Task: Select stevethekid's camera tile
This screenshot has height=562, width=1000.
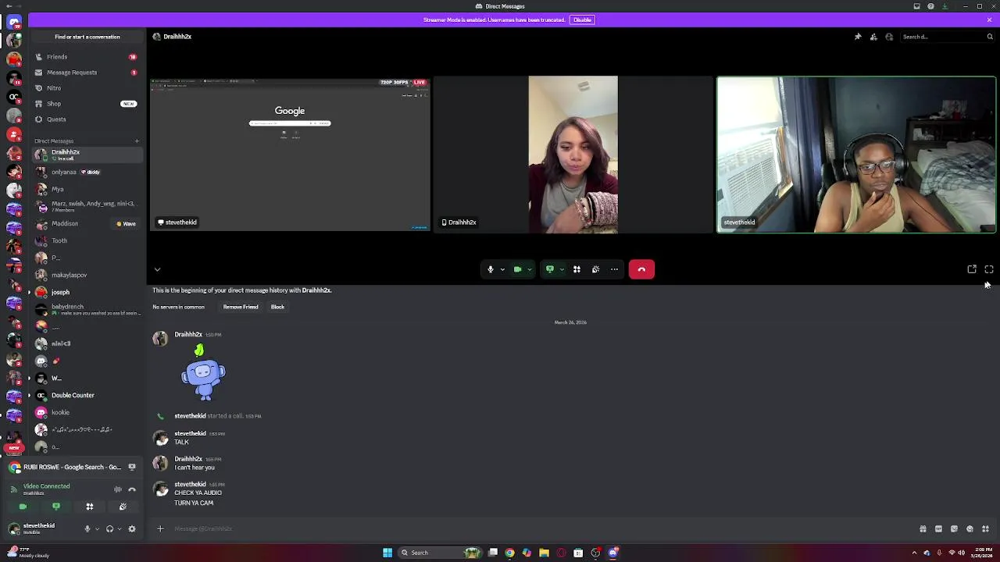Action: [x=856, y=155]
